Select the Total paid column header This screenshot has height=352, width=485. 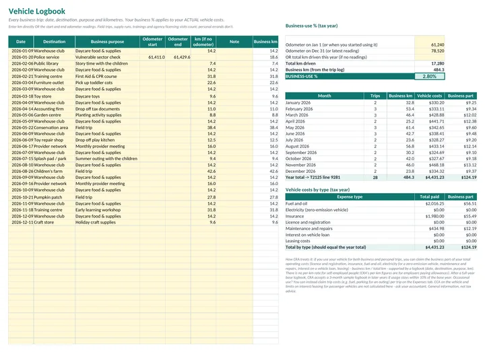pyautogui.click(x=430, y=197)
